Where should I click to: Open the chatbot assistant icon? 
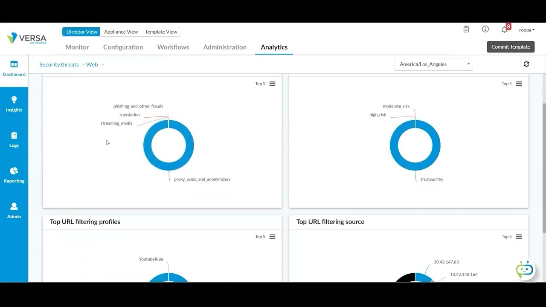pyautogui.click(x=525, y=270)
